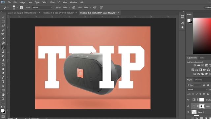
Task: Select the Blur tool
Action: pyautogui.click(x=3, y=69)
